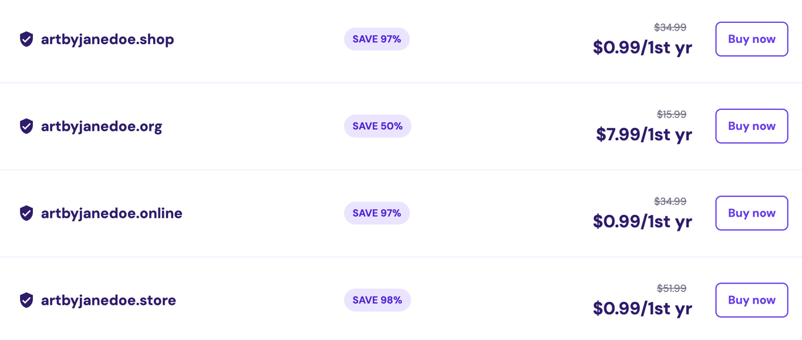Select the SAVE 97% badge for artbyjanedoe.online
The width and height of the screenshot is (802, 340).
click(376, 213)
